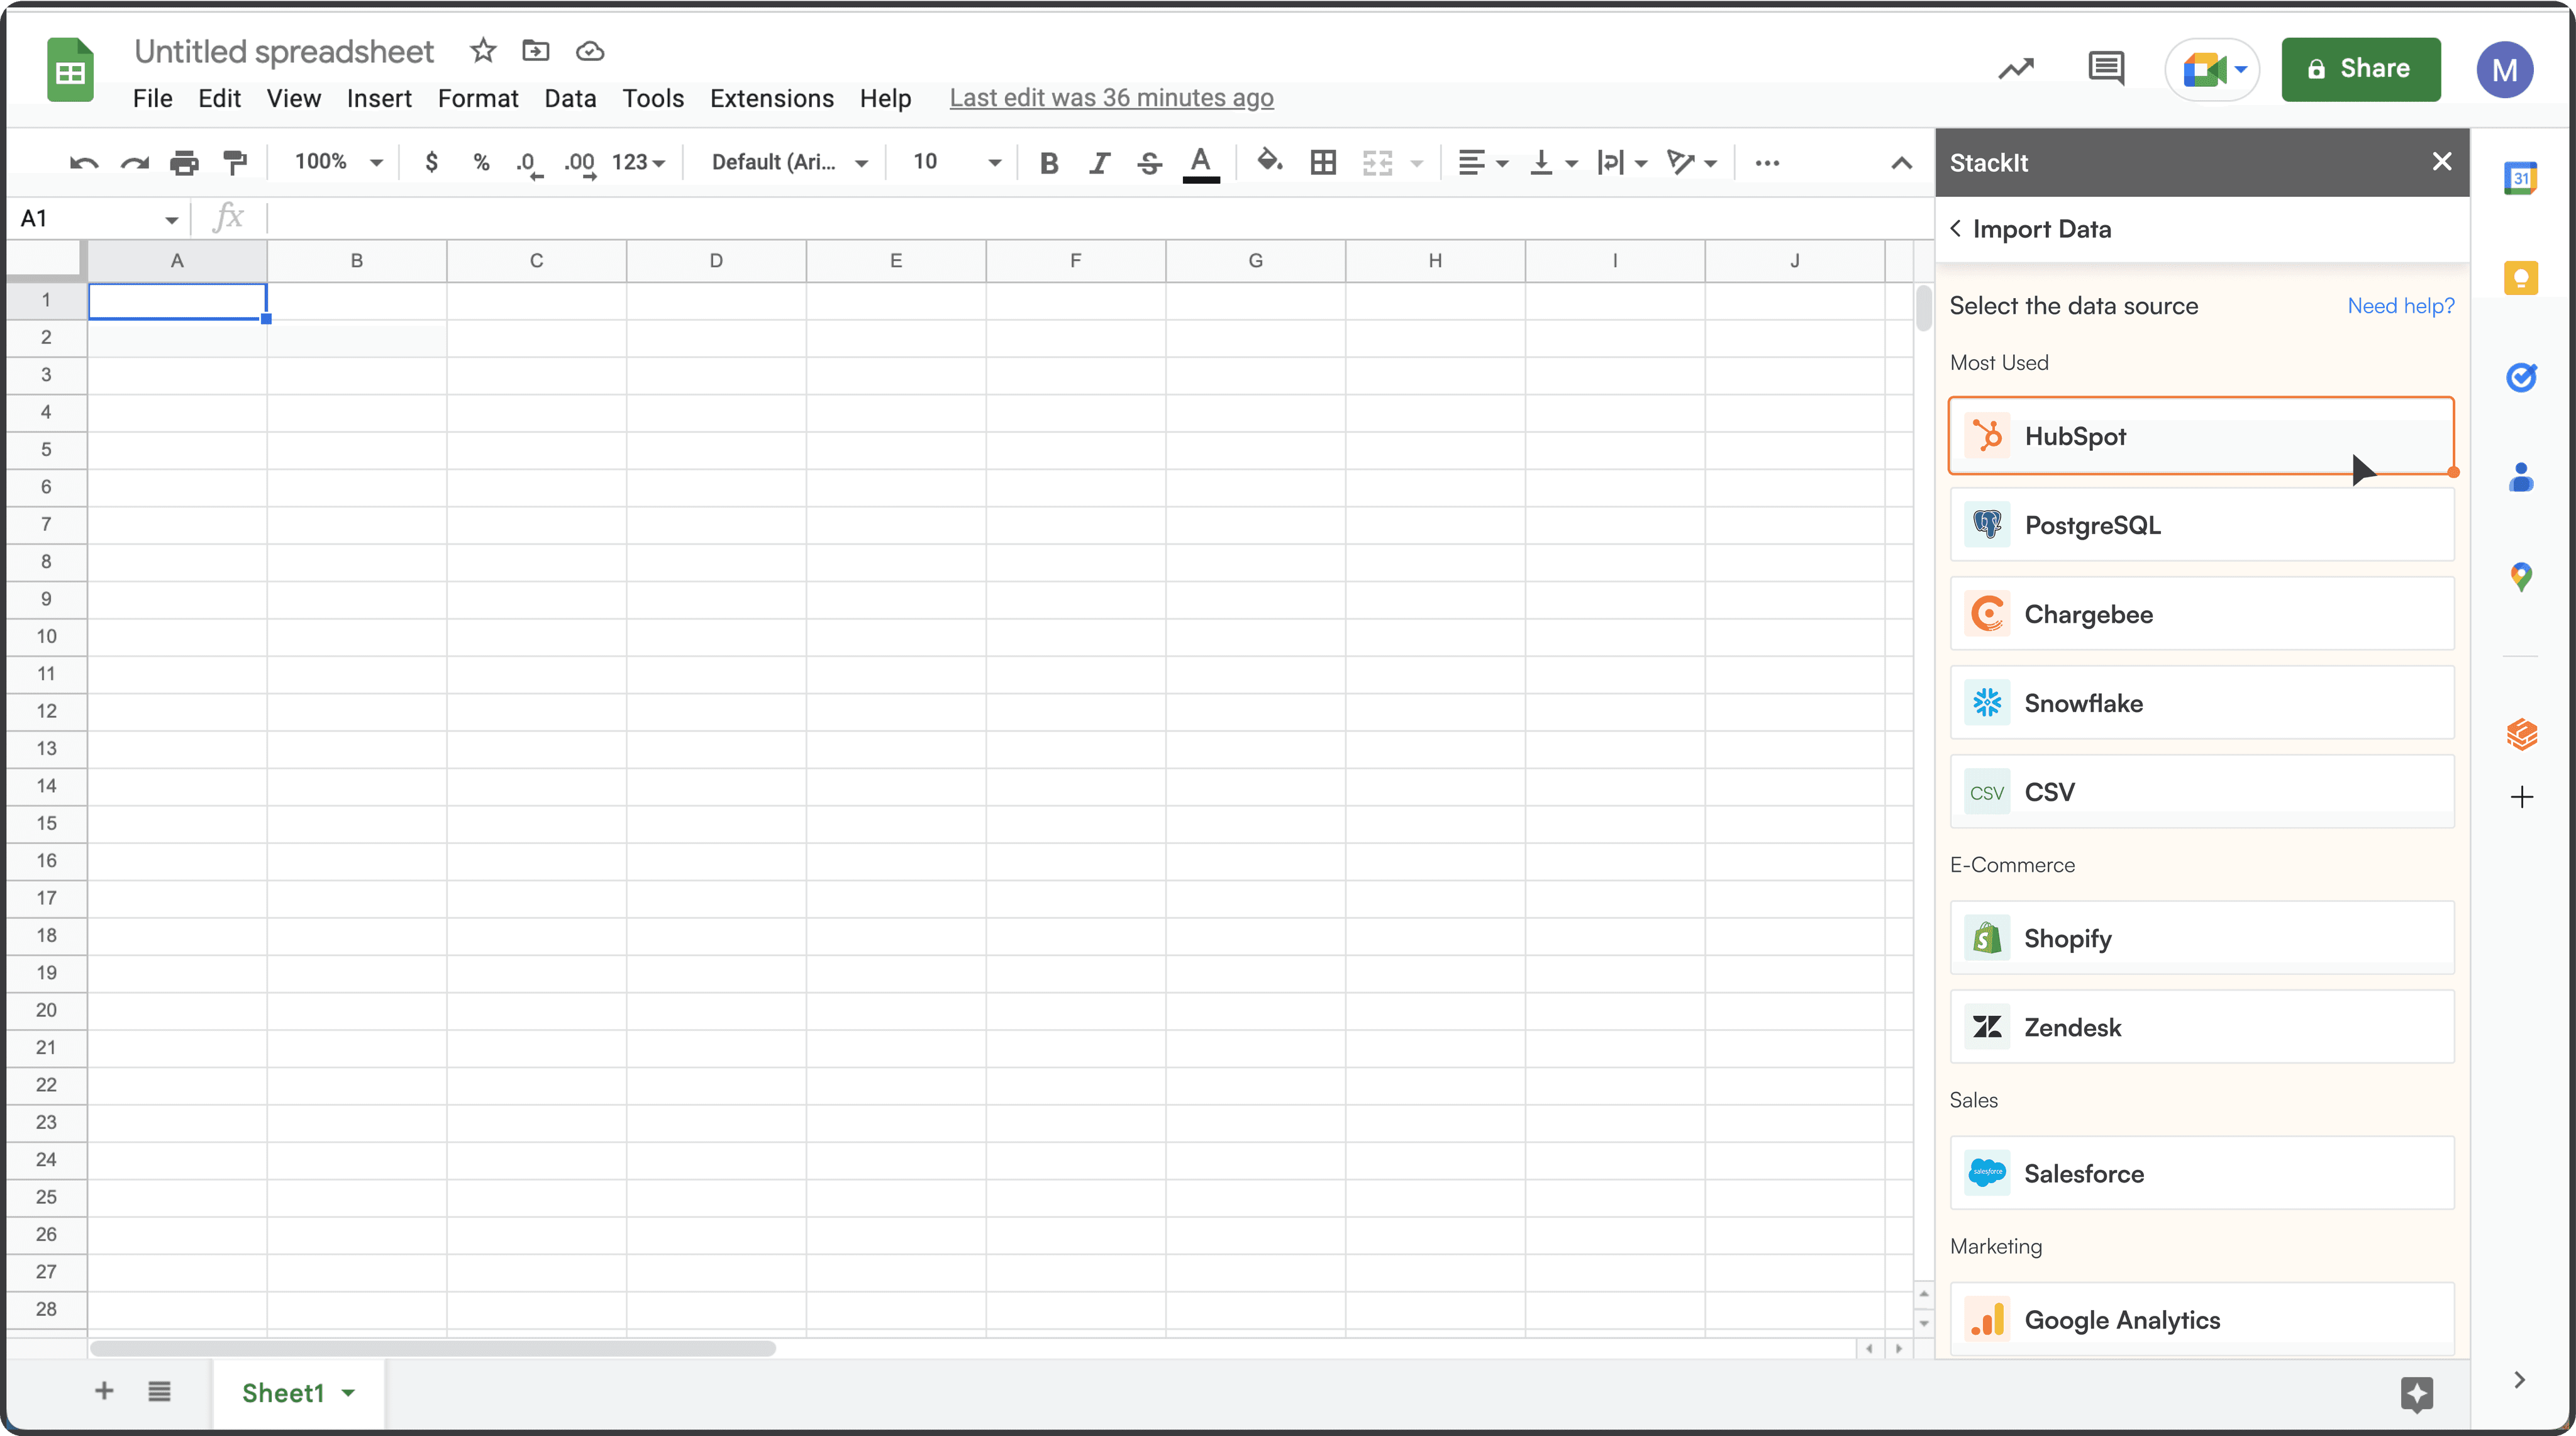
Task: Open comment history icon
Action: click(x=2106, y=68)
